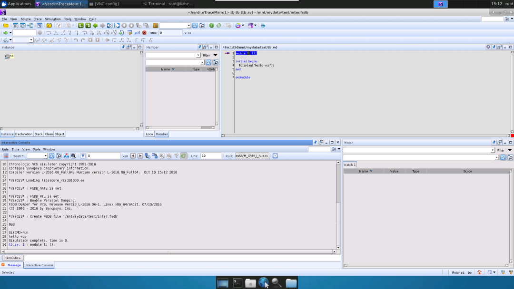
Task: Click the previous time left-arrow in console
Action: (x=133, y=156)
